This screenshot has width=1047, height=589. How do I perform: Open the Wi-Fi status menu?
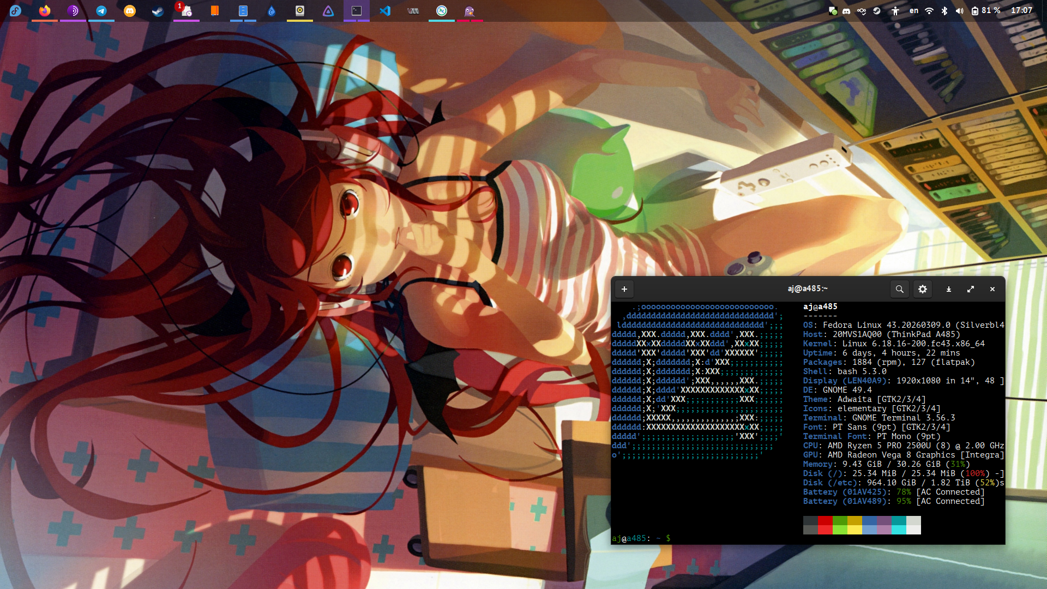click(929, 11)
